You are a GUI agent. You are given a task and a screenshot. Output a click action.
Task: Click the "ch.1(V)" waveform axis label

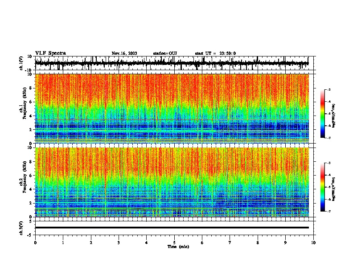coord(21,63)
